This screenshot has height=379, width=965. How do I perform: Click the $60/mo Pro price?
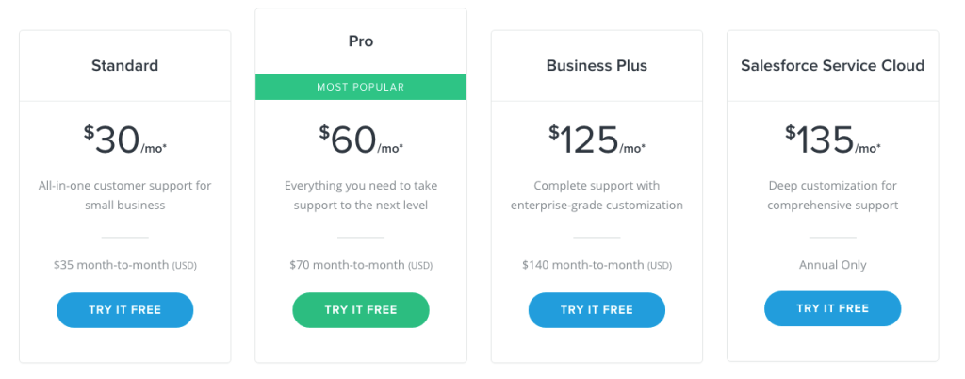pos(361,140)
